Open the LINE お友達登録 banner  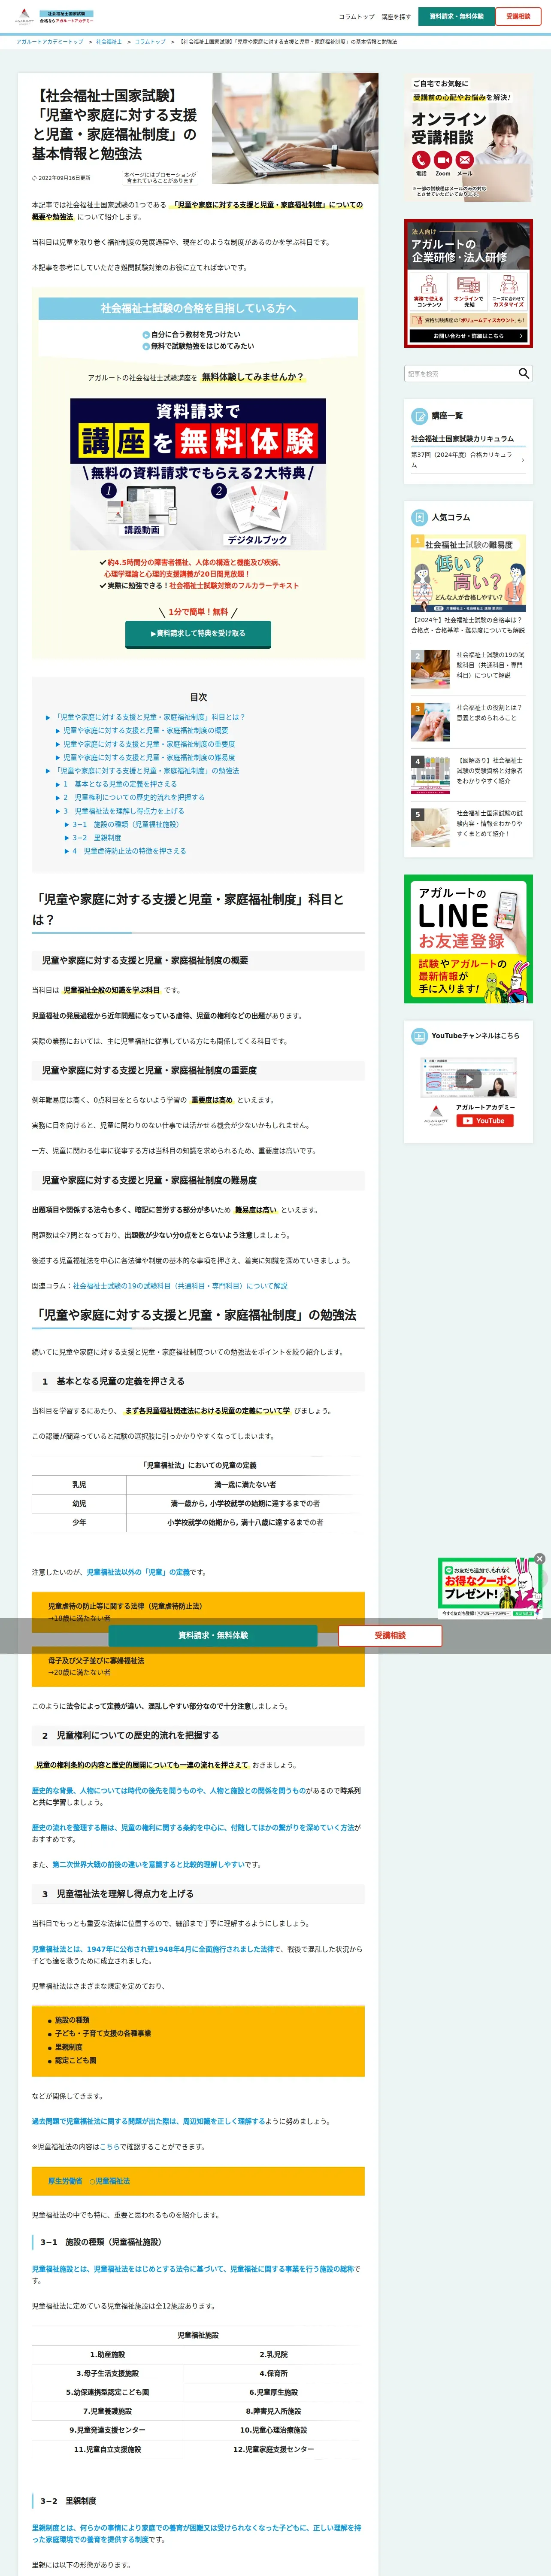[468, 939]
